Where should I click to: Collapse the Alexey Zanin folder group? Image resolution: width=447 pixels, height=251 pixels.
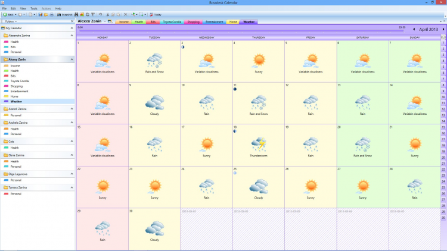click(x=72, y=59)
